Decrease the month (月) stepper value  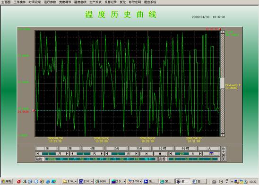(38, 154)
